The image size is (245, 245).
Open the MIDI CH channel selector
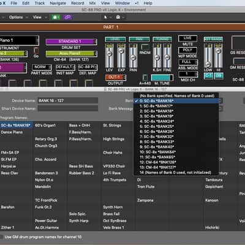pyautogui.click(x=188, y=74)
